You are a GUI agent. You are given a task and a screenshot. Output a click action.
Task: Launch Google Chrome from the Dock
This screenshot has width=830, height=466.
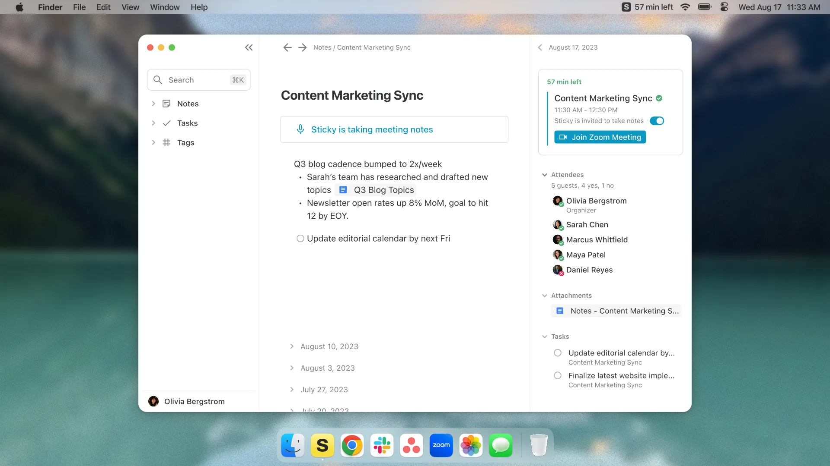[352, 445]
